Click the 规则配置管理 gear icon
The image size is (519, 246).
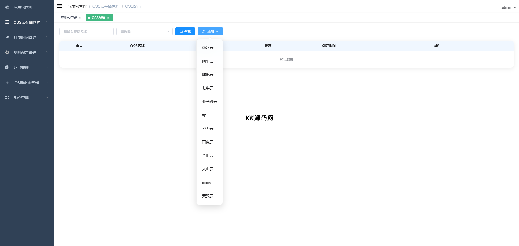pyautogui.click(x=7, y=52)
